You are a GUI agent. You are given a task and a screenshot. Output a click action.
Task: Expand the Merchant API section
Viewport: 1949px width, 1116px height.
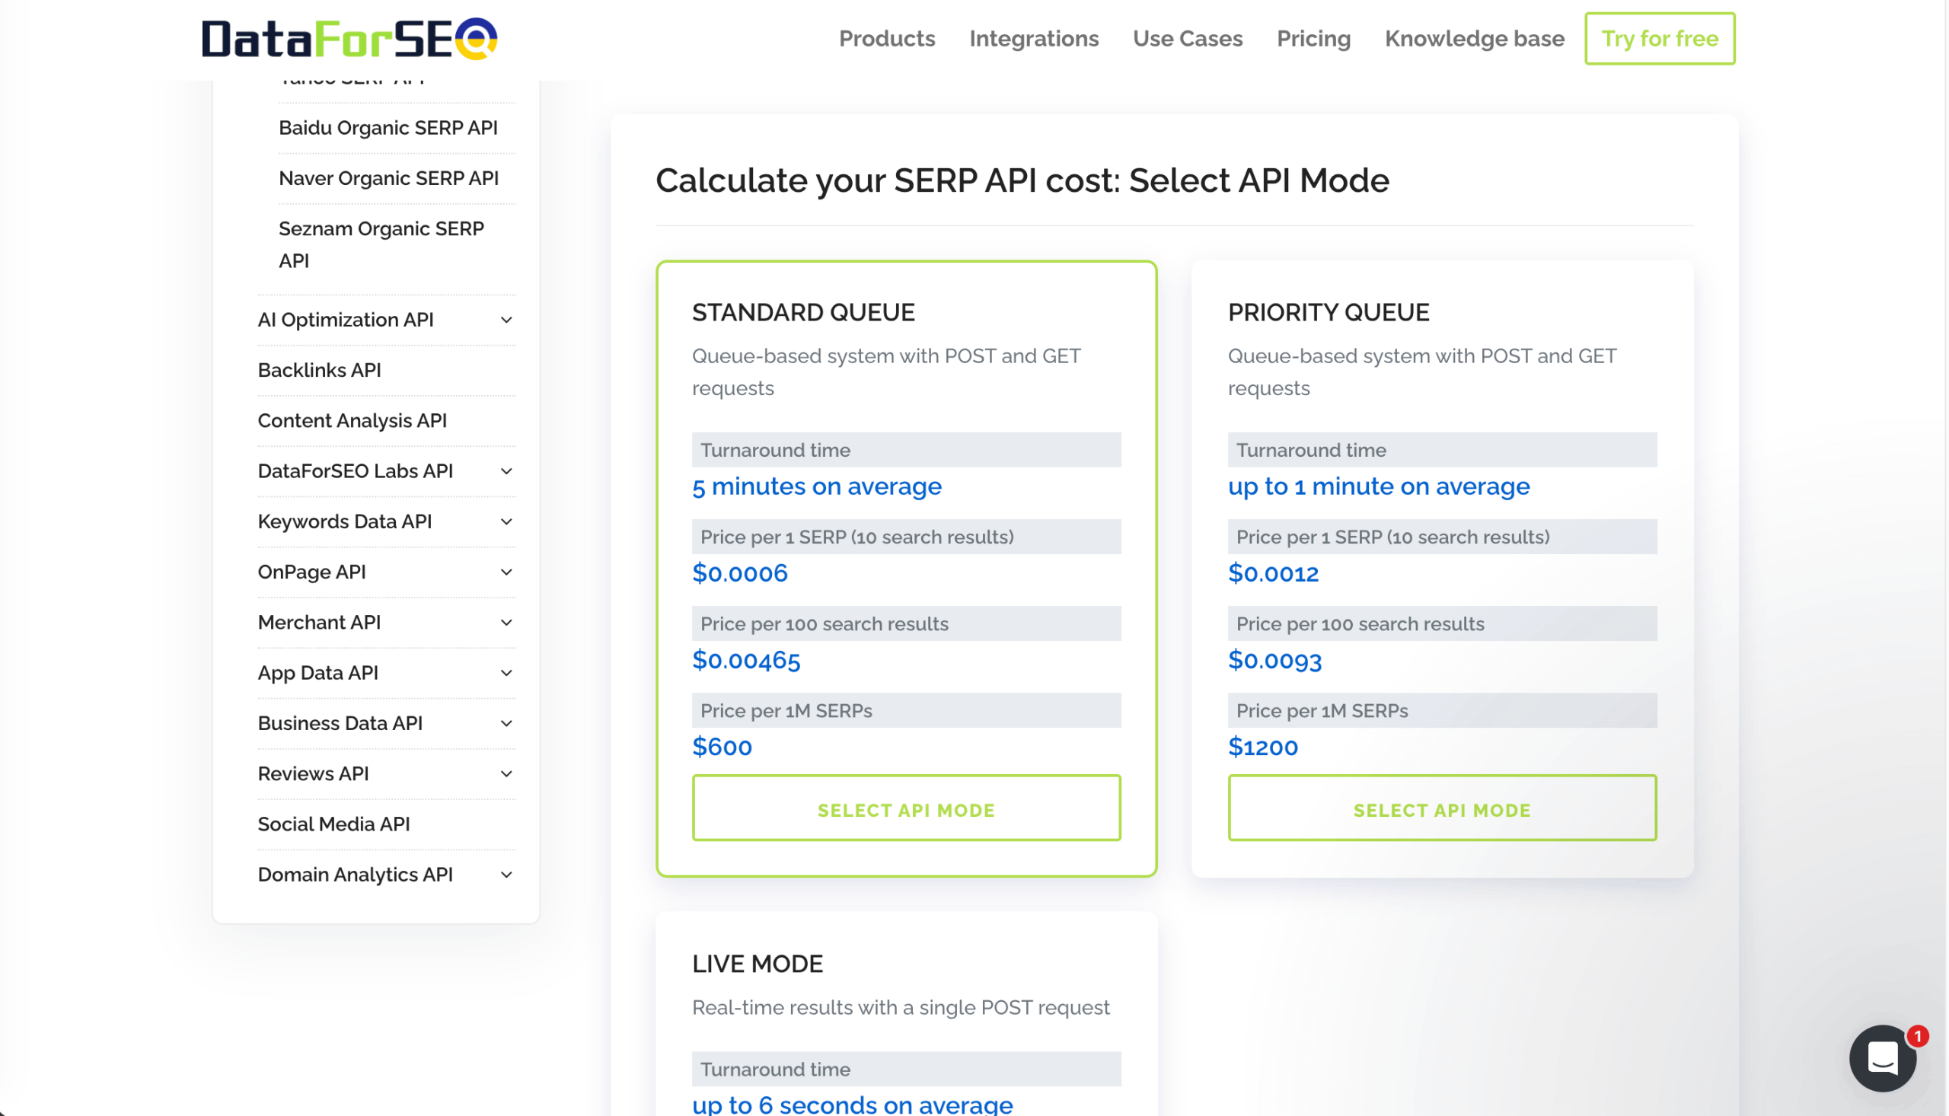[320, 623]
